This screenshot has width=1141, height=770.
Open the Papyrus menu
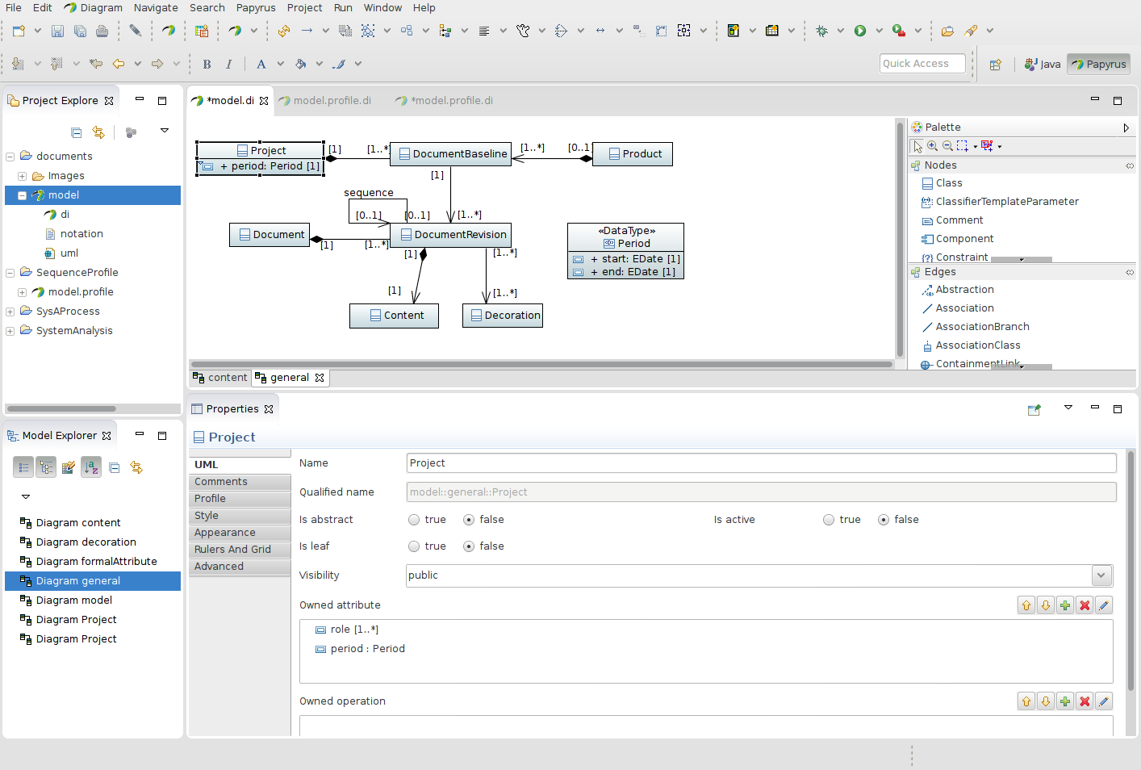[256, 7]
